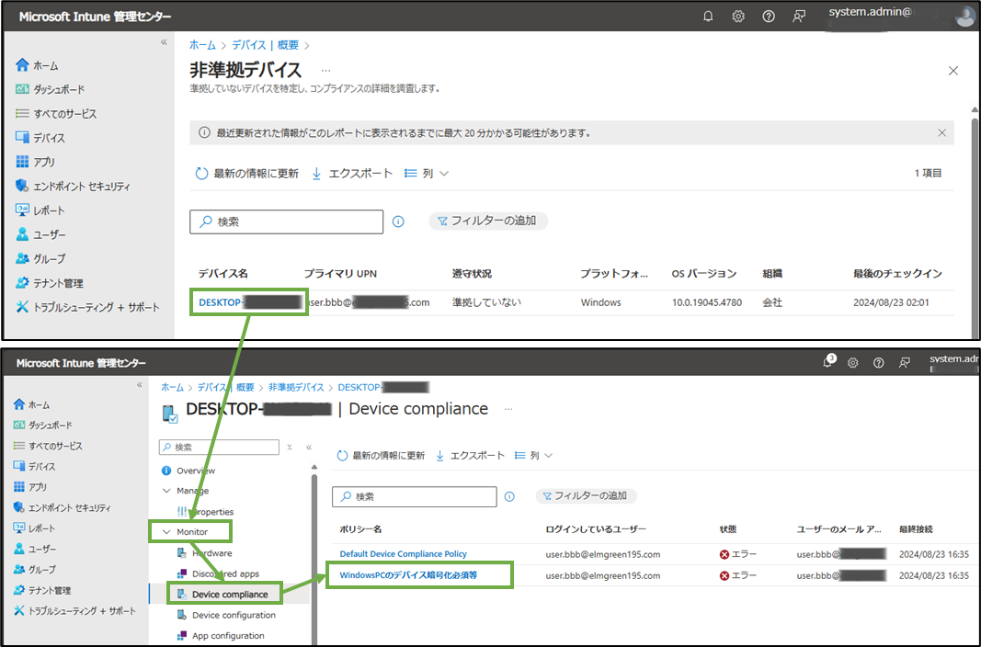Dismiss the 20分 info banner

pyautogui.click(x=941, y=132)
